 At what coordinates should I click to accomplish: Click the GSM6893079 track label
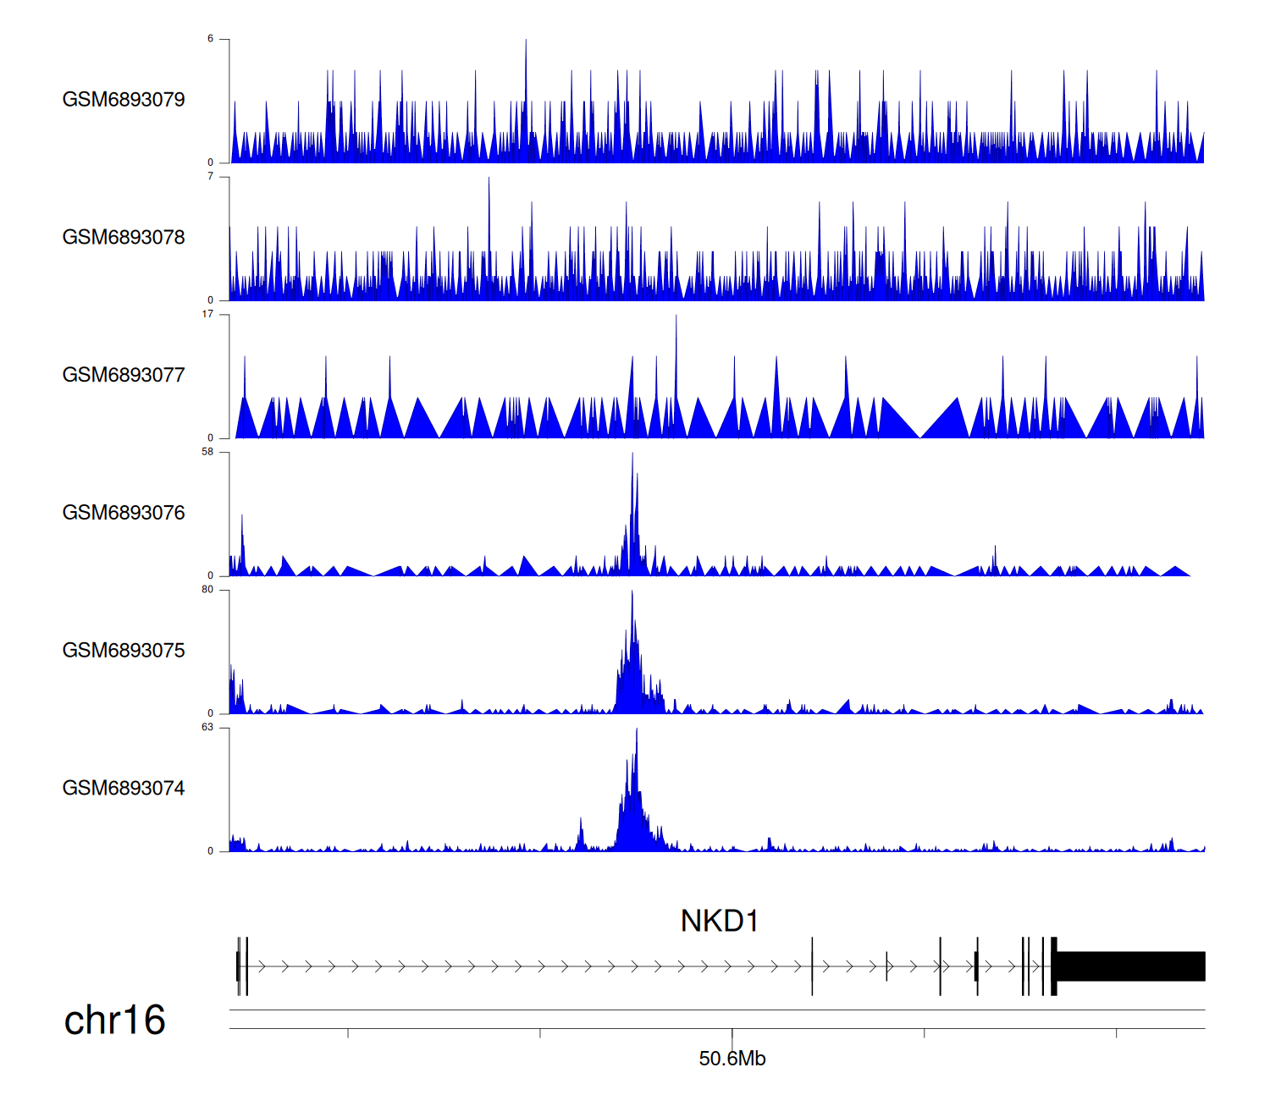pos(124,100)
